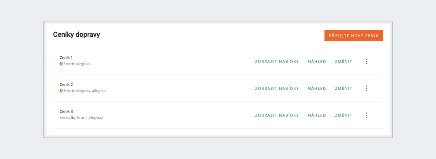
Task: Click the Smart! badge icon under Ceník 1
Action: click(61, 64)
